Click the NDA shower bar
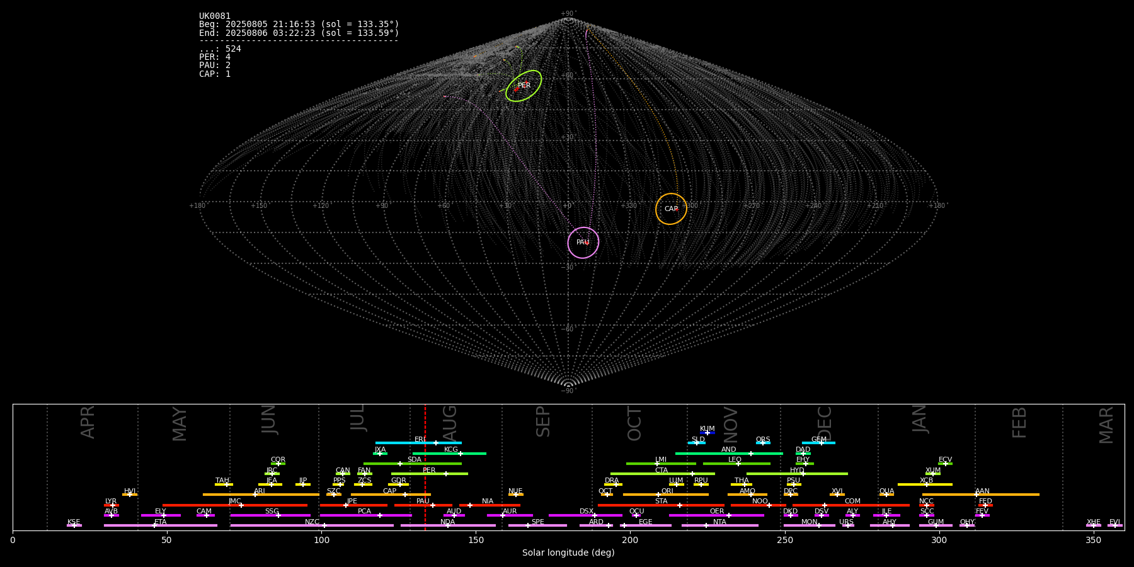The image size is (1134, 567). 448,525
